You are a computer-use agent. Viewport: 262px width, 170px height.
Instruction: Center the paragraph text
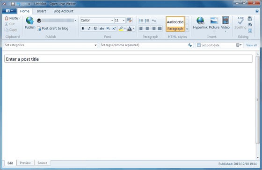[x=147, y=28]
